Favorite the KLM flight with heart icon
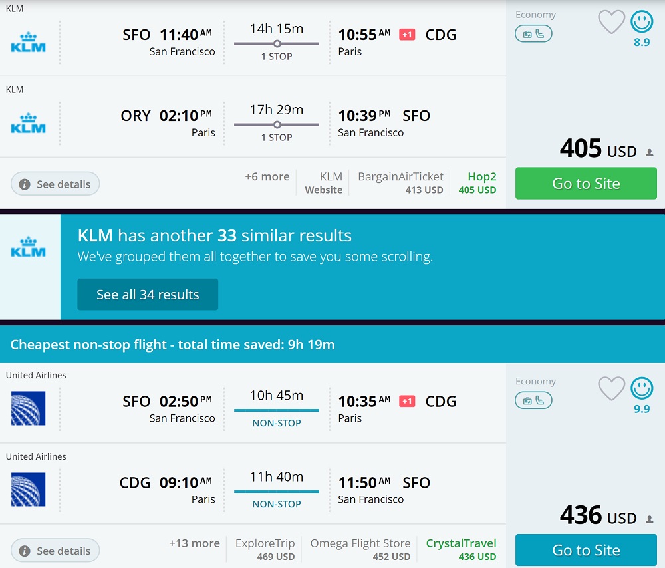Image resolution: width=665 pixels, height=568 pixels. [x=611, y=22]
